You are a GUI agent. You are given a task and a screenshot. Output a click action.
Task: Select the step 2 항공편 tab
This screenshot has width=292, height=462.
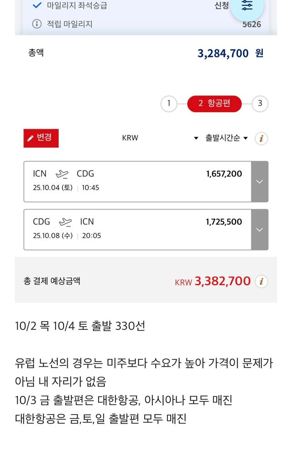click(x=214, y=104)
